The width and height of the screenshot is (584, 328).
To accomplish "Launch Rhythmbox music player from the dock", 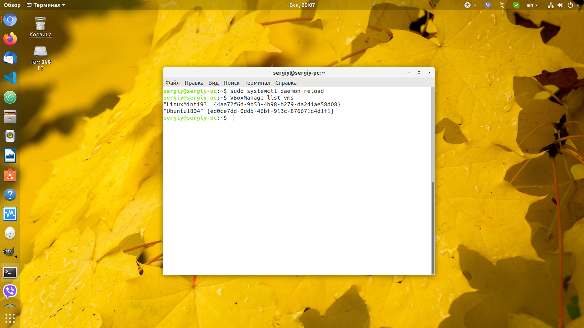I will click(x=10, y=136).
